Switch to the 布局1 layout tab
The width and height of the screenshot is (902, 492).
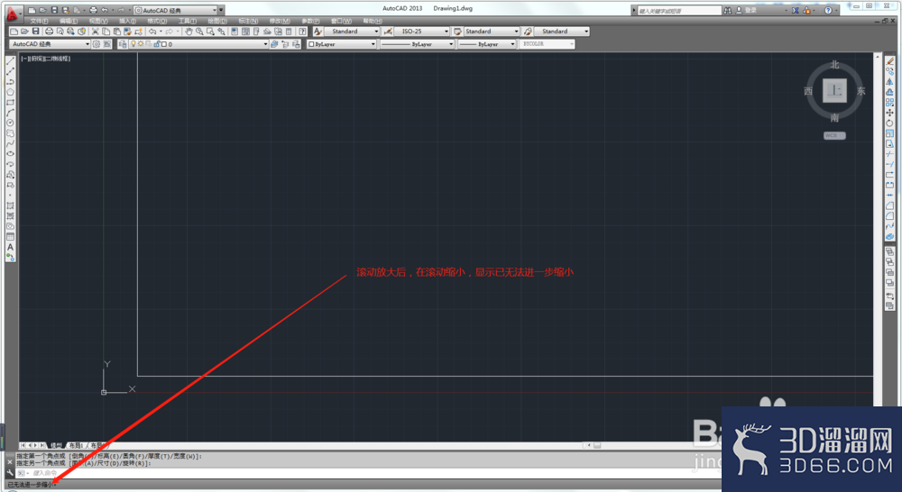click(x=77, y=445)
